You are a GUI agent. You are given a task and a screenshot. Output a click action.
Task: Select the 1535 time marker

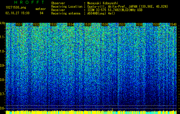88,25
